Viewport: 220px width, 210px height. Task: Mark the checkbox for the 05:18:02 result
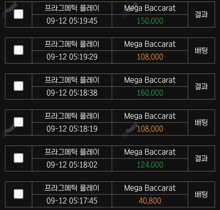[x=18, y=158]
